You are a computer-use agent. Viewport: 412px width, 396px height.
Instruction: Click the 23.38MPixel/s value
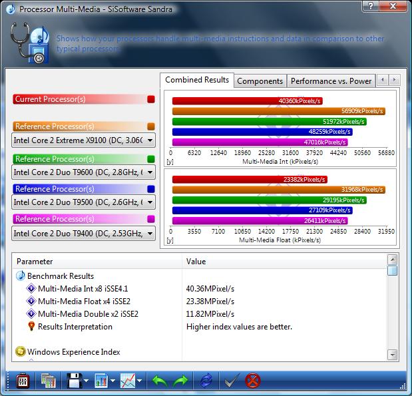210,301
